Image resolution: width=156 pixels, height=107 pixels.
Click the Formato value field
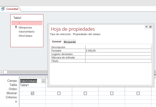pyautogui.click(x=118, y=51)
